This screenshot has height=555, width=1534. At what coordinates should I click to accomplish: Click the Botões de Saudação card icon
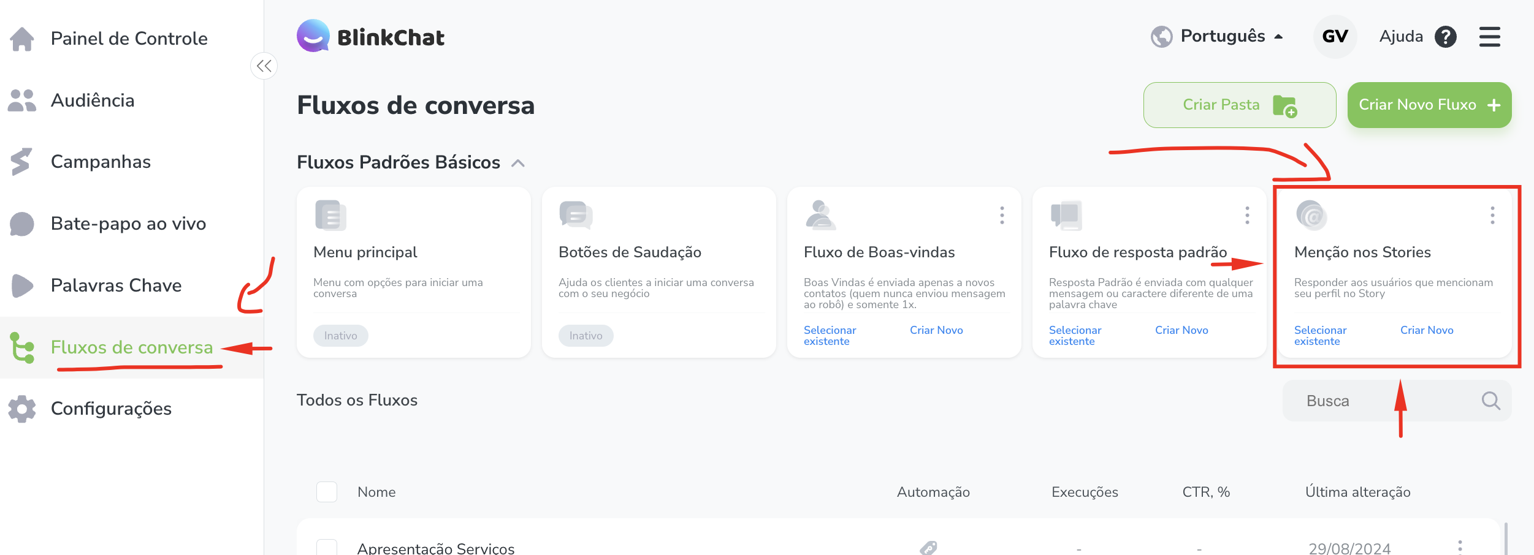pyautogui.click(x=576, y=215)
